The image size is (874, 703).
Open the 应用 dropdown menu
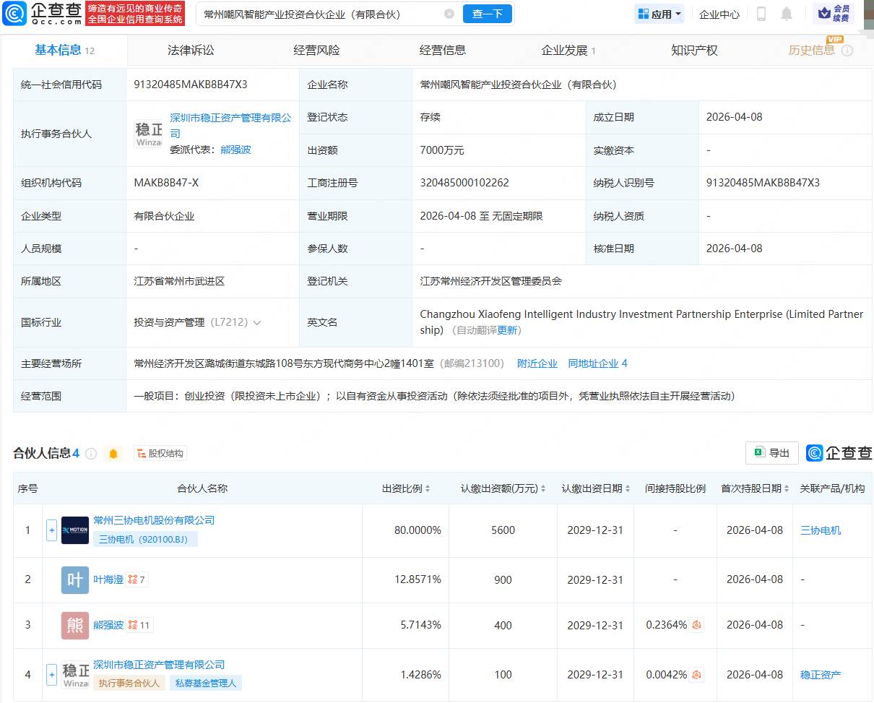pyautogui.click(x=659, y=14)
